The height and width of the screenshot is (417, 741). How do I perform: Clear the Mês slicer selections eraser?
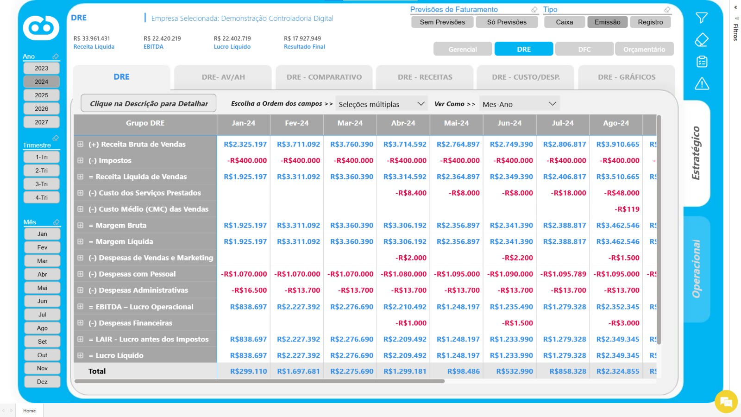56,222
